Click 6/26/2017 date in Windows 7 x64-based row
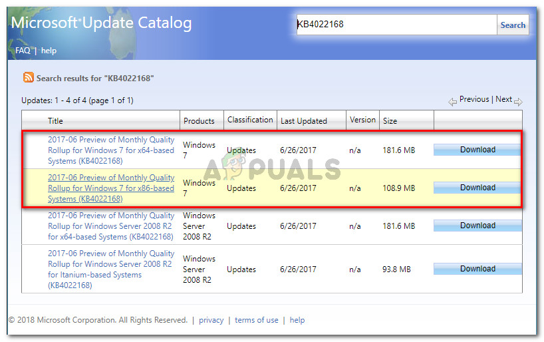Viewport: 544px width, 342px height. click(x=298, y=150)
